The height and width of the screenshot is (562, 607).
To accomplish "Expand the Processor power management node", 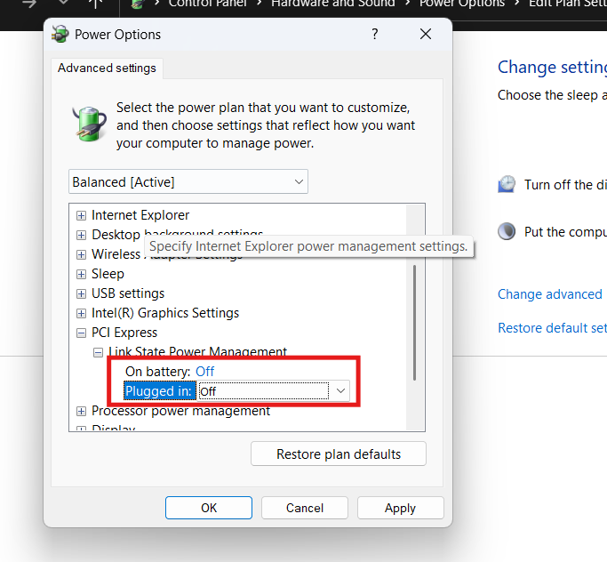I will pos(81,411).
